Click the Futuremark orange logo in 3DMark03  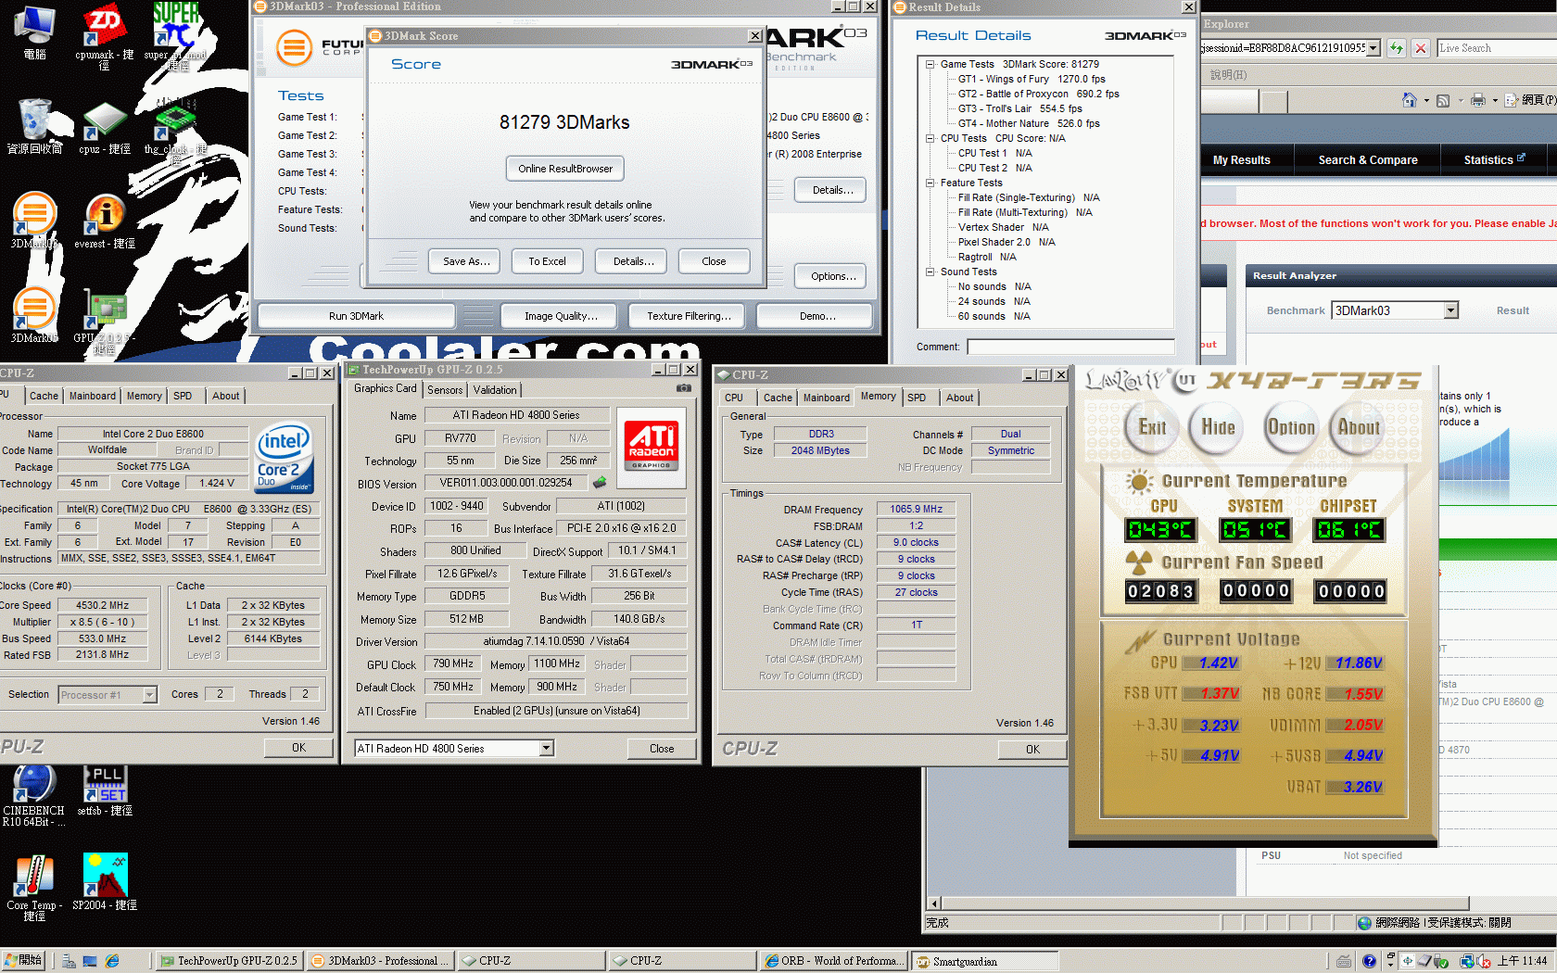pyautogui.click(x=295, y=47)
